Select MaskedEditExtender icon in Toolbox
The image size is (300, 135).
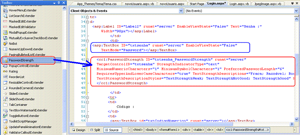[5, 21]
